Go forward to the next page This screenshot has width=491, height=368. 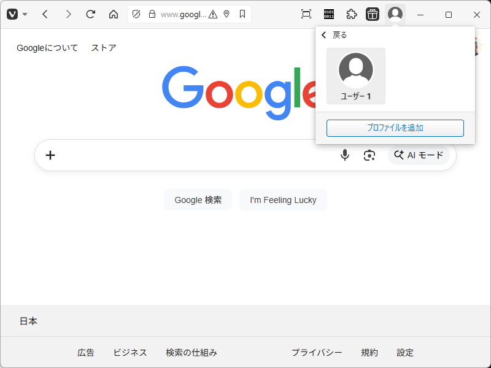tap(68, 14)
